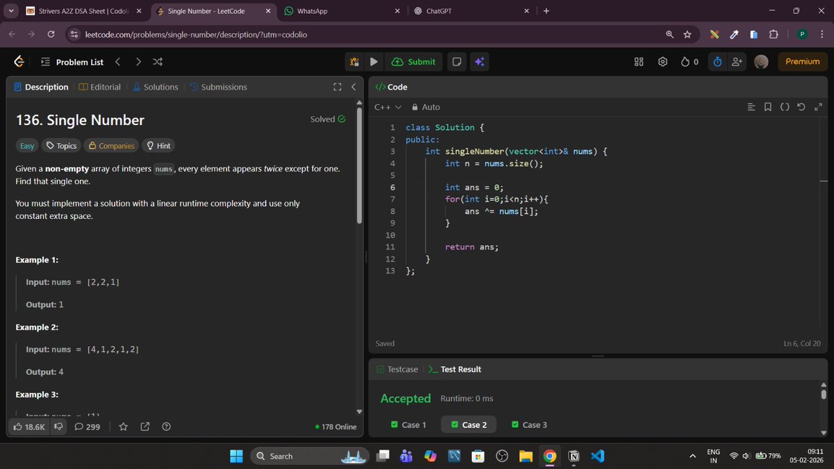The height and width of the screenshot is (469, 834).
Task: Open the C++ language dropdown
Action: [x=388, y=107]
